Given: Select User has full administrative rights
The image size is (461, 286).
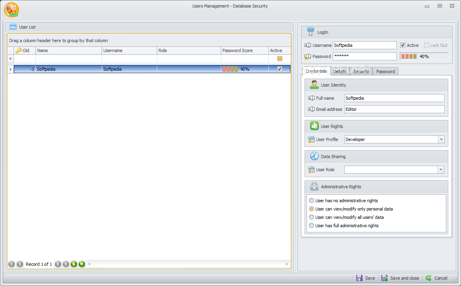Looking at the screenshot, I should pos(311,225).
